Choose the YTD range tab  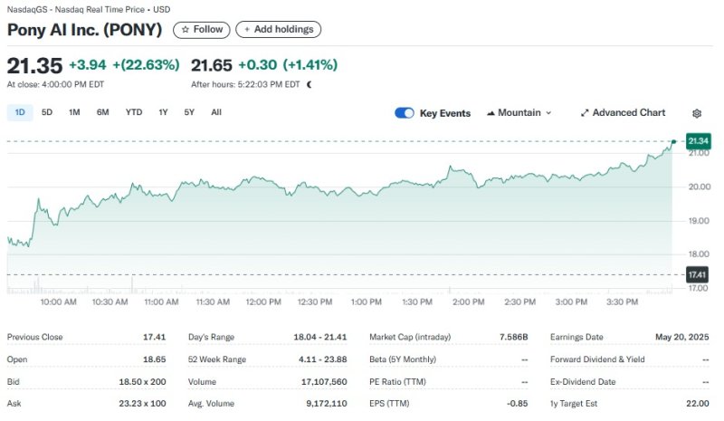click(x=134, y=112)
